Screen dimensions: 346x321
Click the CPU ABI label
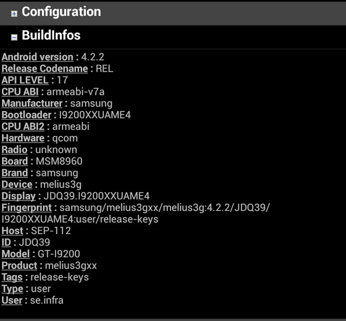click(x=21, y=92)
